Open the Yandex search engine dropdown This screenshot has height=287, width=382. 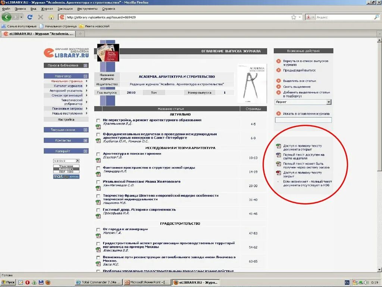click(313, 17)
